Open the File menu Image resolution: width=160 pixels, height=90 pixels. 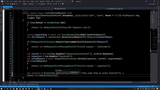(4, 1)
